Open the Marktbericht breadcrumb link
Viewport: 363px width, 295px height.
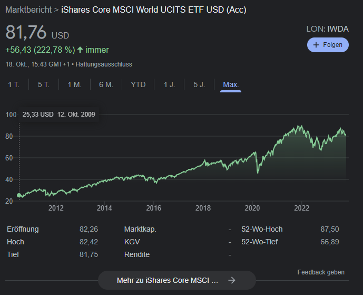(x=28, y=9)
